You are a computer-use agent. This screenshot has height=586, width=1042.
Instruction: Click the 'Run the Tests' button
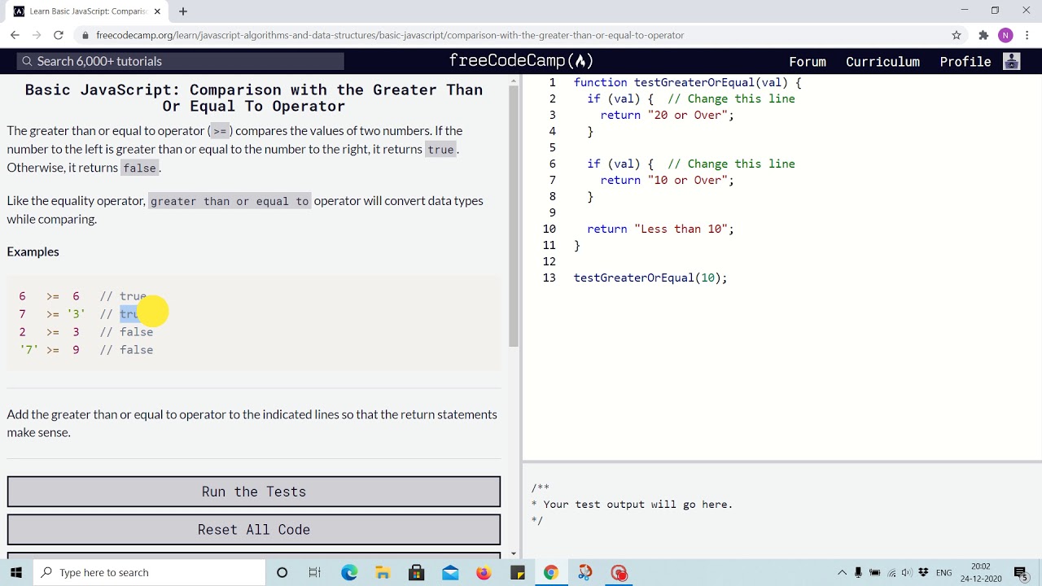254,492
